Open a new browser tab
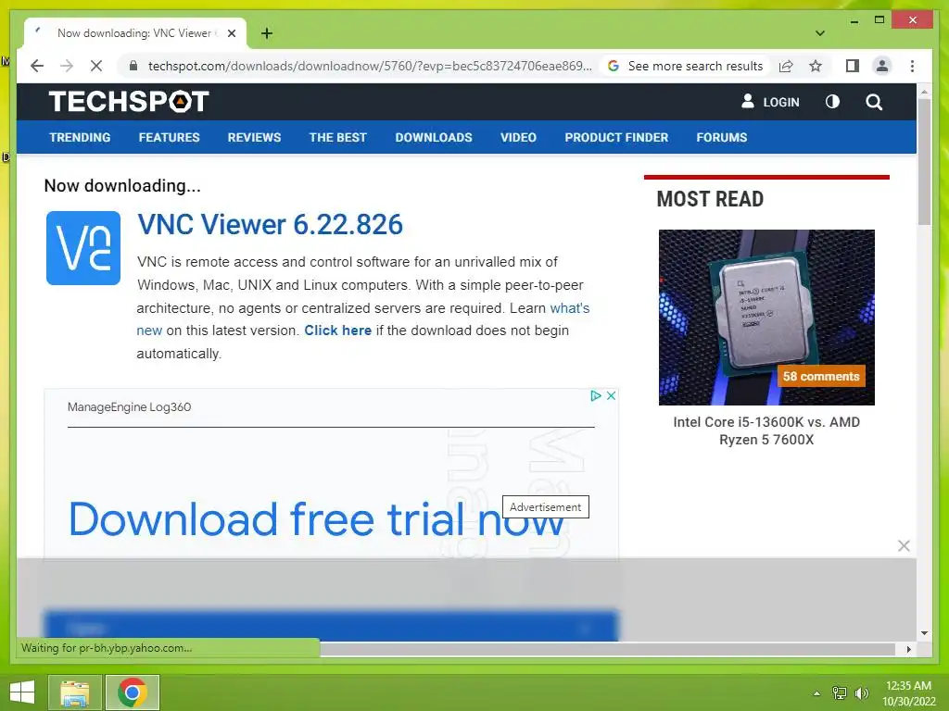949x711 pixels. tap(266, 33)
